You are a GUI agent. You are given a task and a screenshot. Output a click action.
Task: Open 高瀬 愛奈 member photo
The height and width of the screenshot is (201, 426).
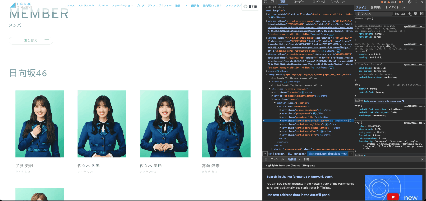[226, 124]
